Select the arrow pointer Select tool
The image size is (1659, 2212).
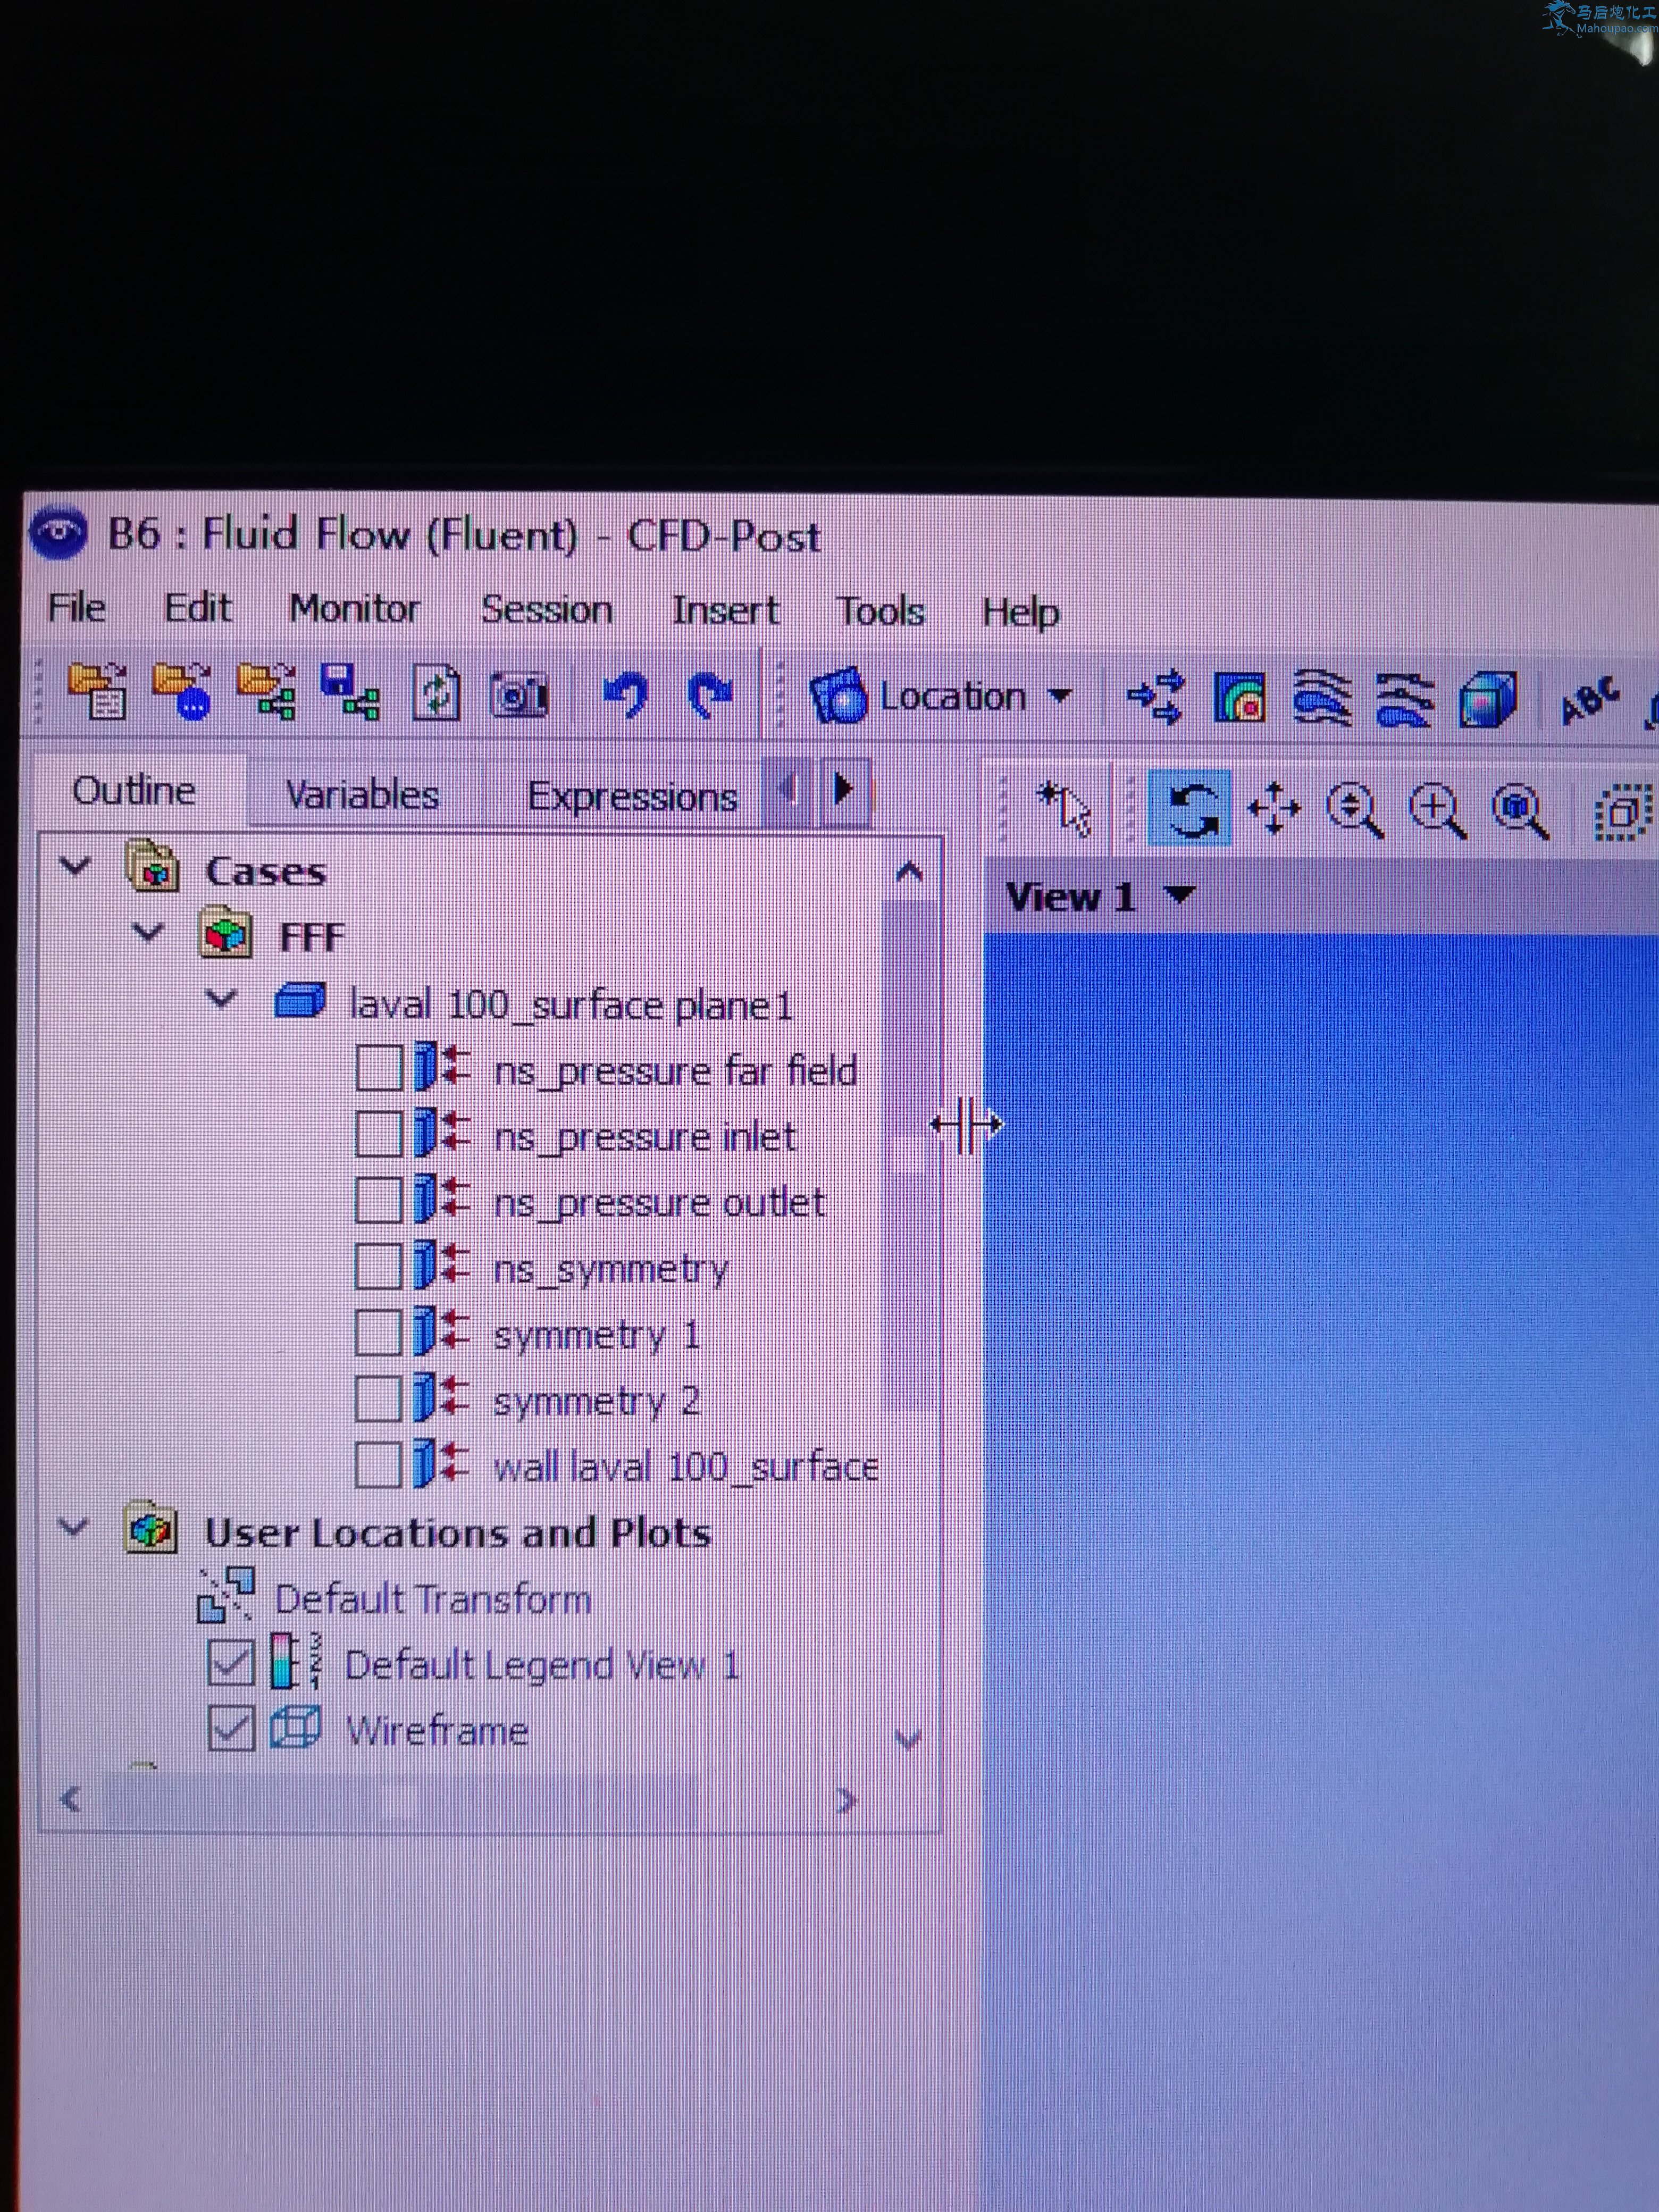1064,807
